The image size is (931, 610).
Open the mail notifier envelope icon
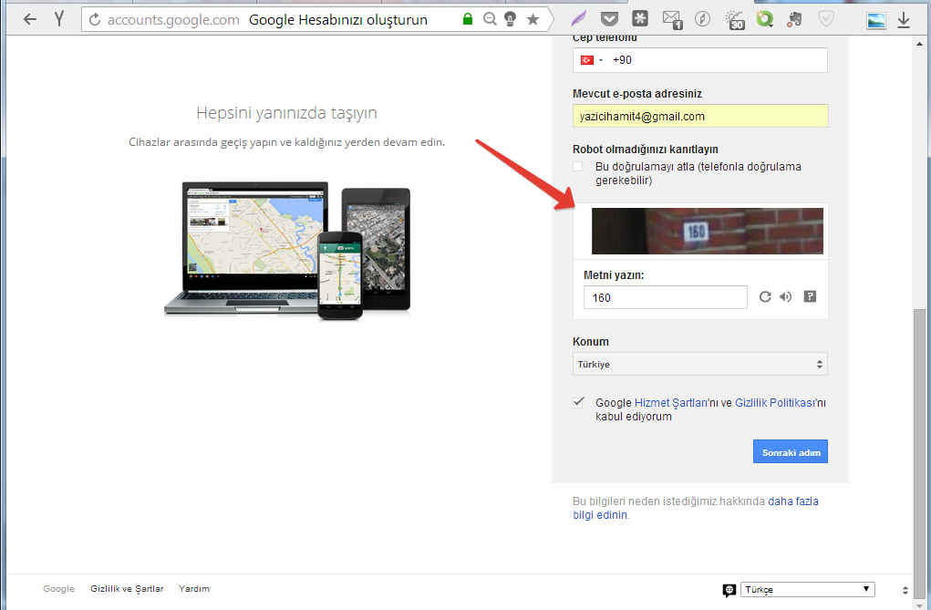point(671,19)
